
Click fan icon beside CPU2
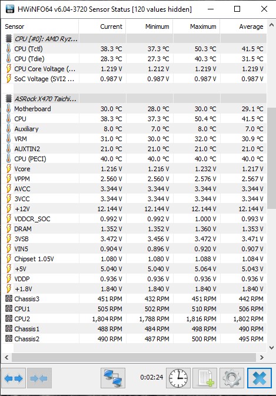(9, 319)
